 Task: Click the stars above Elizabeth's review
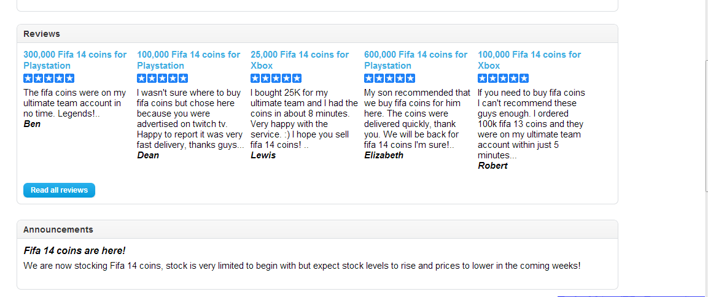point(389,79)
